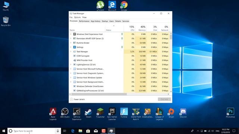Open the Action Center notifications icon
The width and height of the screenshot is (239, 134).
pos(234,131)
